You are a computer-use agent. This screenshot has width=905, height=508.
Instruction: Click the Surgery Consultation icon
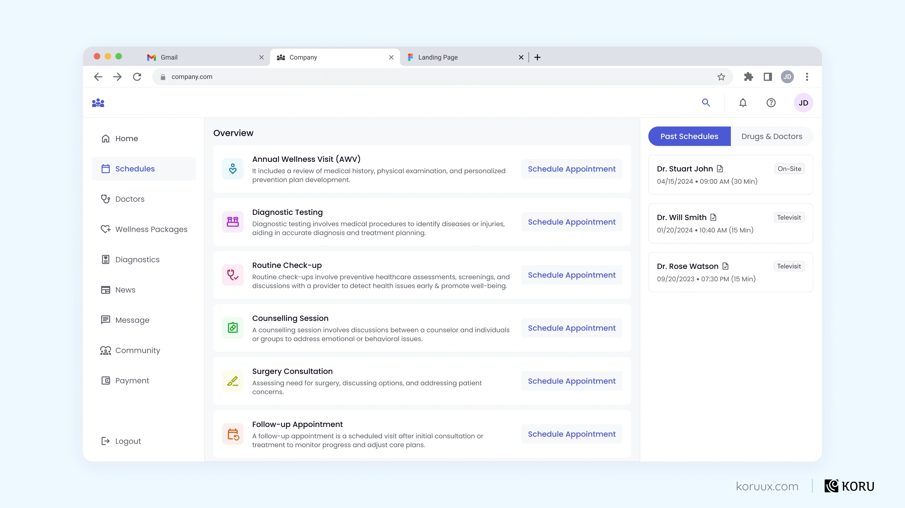(232, 381)
